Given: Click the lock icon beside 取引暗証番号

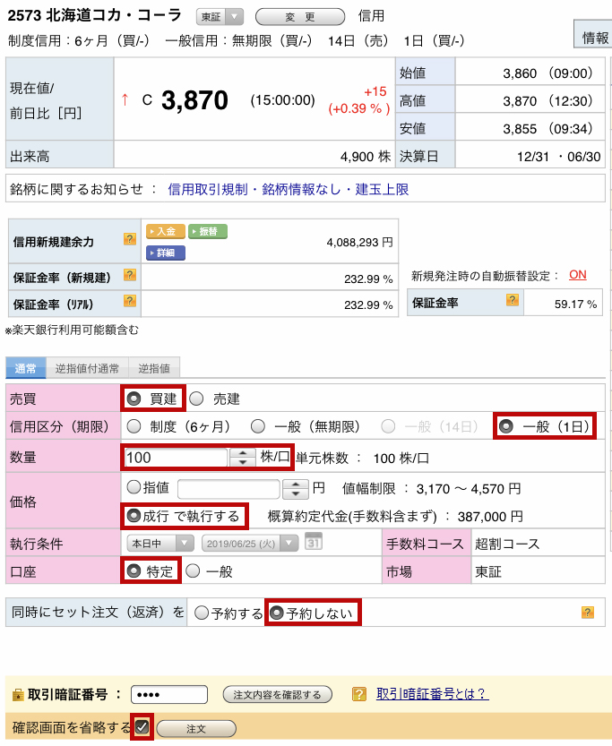Looking at the screenshot, I should [x=18, y=695].
